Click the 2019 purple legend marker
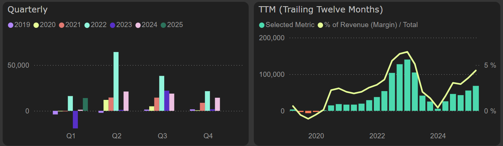This screenshot has height=146, width=503. (x=10, y=25)
